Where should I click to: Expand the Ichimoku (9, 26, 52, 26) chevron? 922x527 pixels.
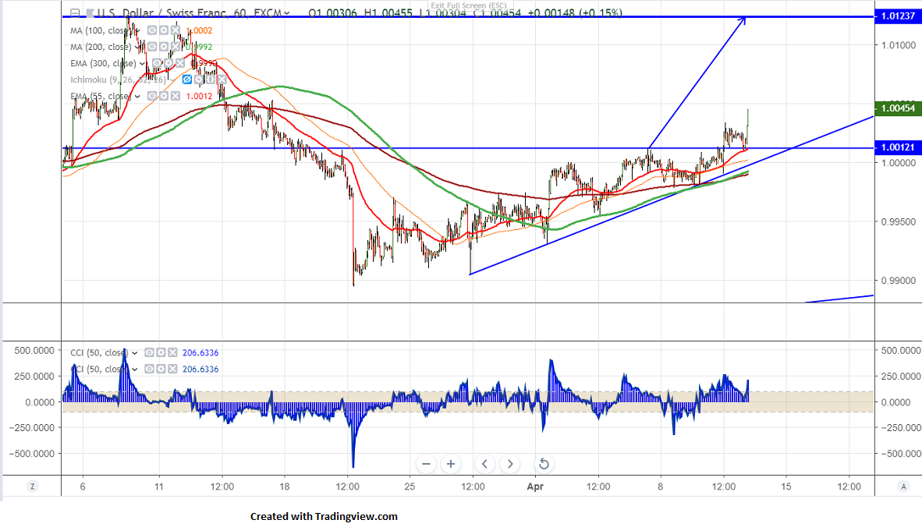pos(172,80)
